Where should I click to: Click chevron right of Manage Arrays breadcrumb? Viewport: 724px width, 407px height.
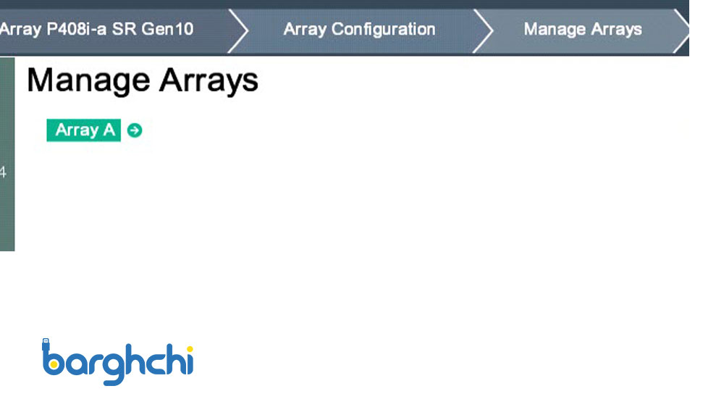tap(681, 30)
